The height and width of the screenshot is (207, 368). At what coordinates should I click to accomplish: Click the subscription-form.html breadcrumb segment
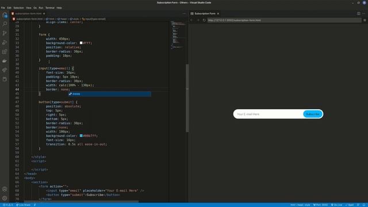[x=28, y=19]
